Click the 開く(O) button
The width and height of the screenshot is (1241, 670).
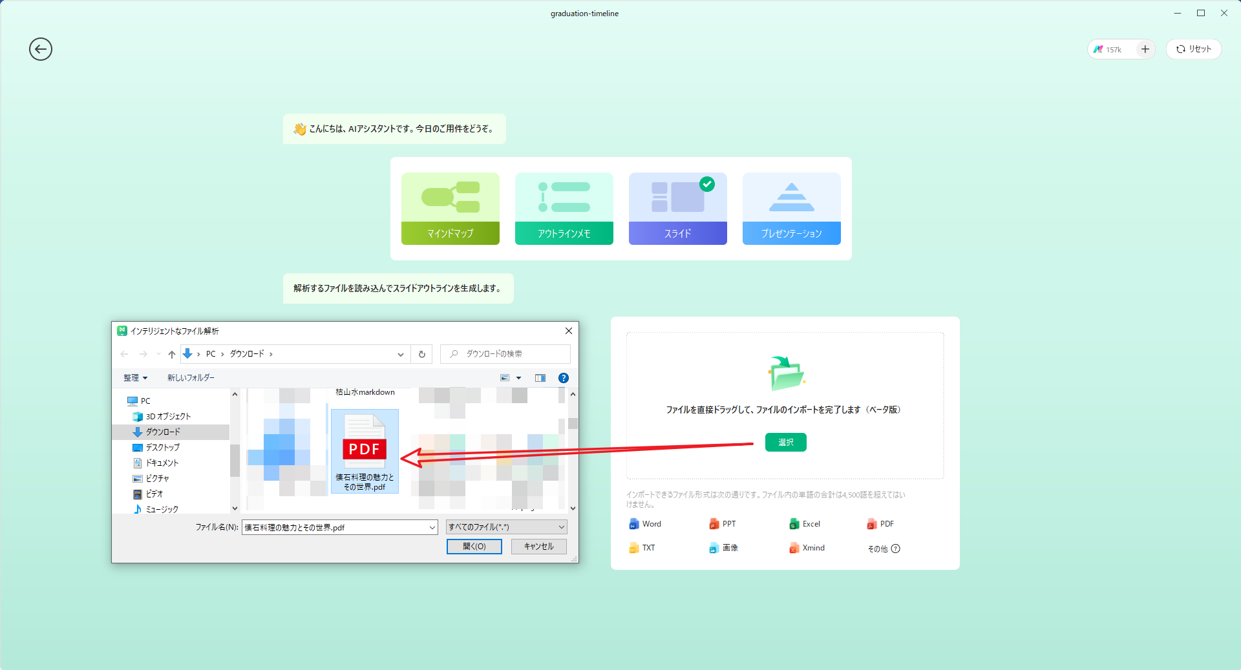coord(474,547)
